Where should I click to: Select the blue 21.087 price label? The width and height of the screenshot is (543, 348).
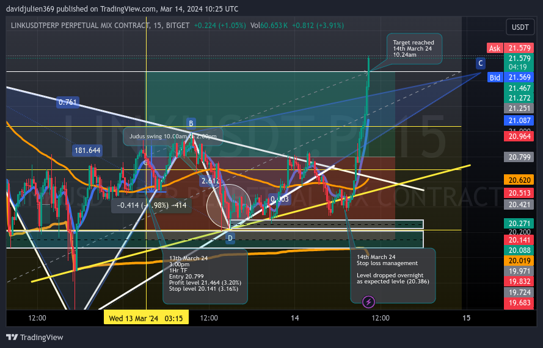[x=519, y=120]
